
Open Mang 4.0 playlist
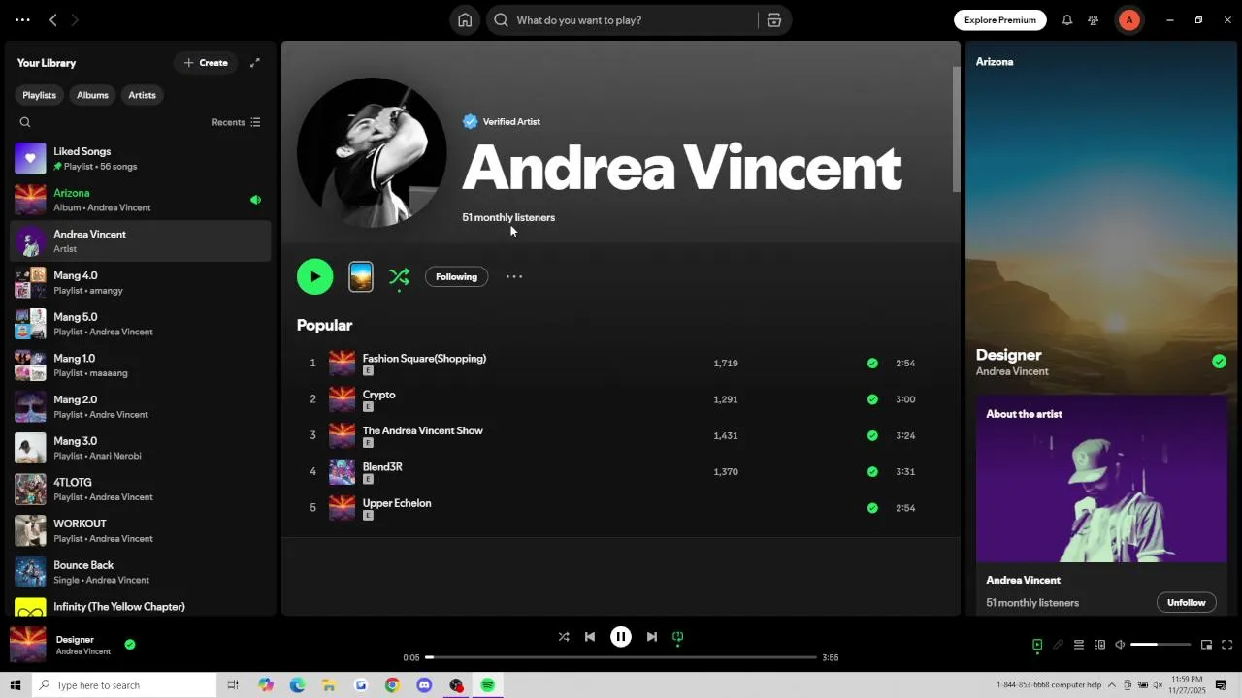(x=141, y=282)
